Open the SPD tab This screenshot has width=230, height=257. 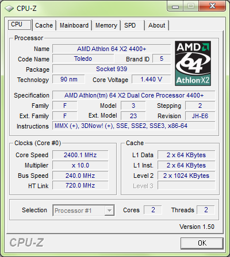[133, 25]
